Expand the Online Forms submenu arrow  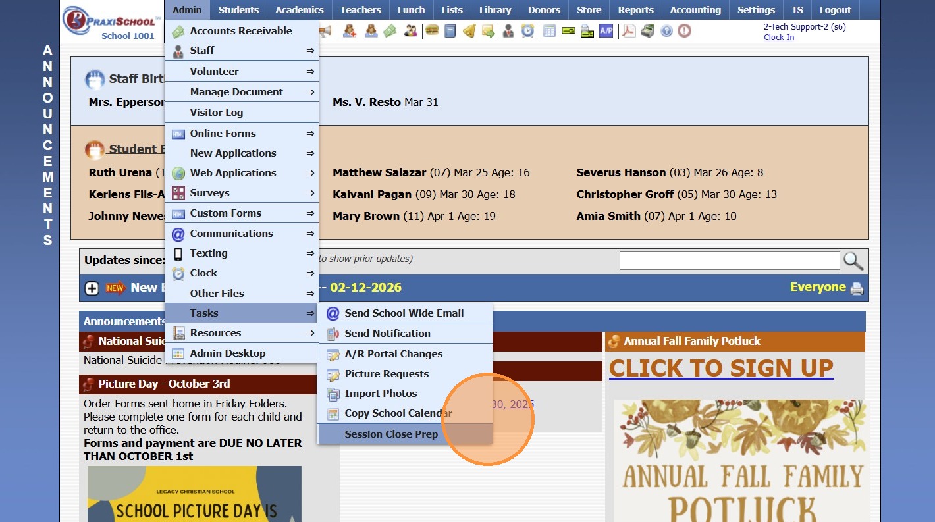310,134
